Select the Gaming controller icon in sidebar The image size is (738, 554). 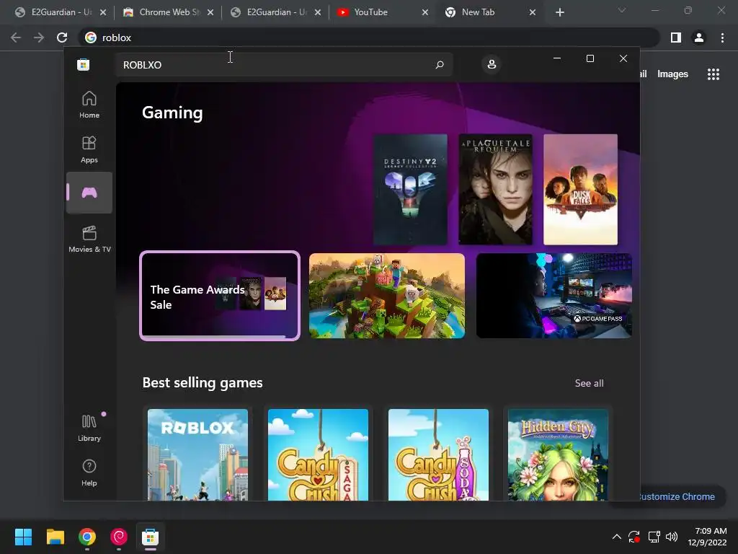coord(89,192)
